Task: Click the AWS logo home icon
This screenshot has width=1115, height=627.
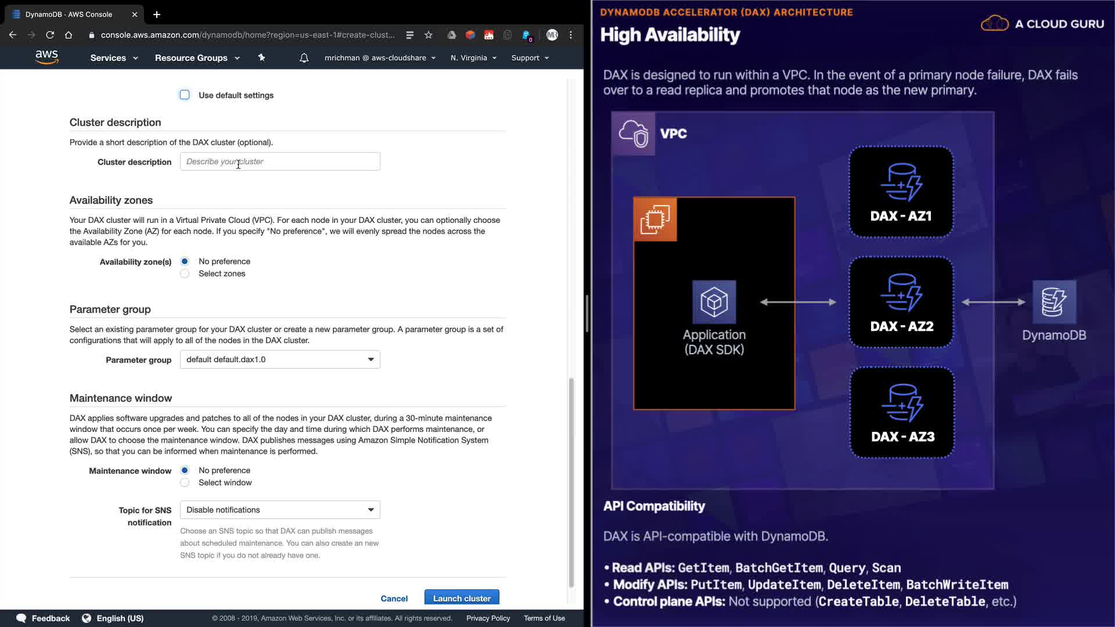Action: 46,57
